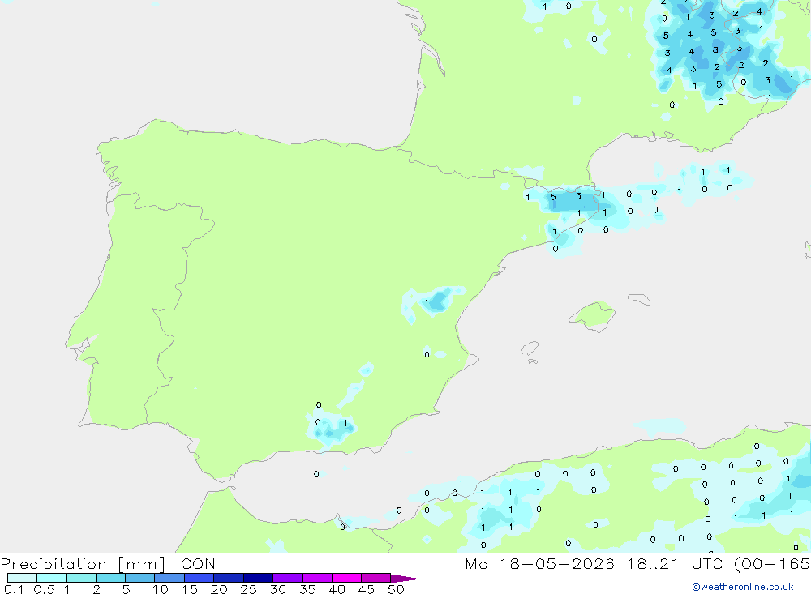This screenshot has height=594, width=811.
Task: Select the 10 mm legend color swatch
Action: (x=169, y=578)
